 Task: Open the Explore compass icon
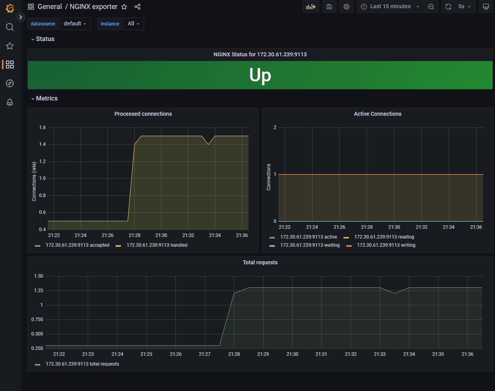click(x=10, y=83)
